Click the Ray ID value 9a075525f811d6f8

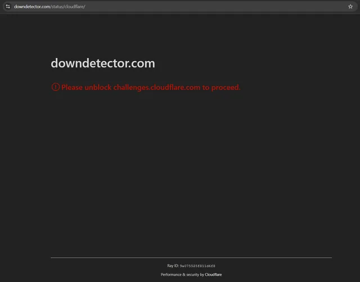(x=197, y=266)
